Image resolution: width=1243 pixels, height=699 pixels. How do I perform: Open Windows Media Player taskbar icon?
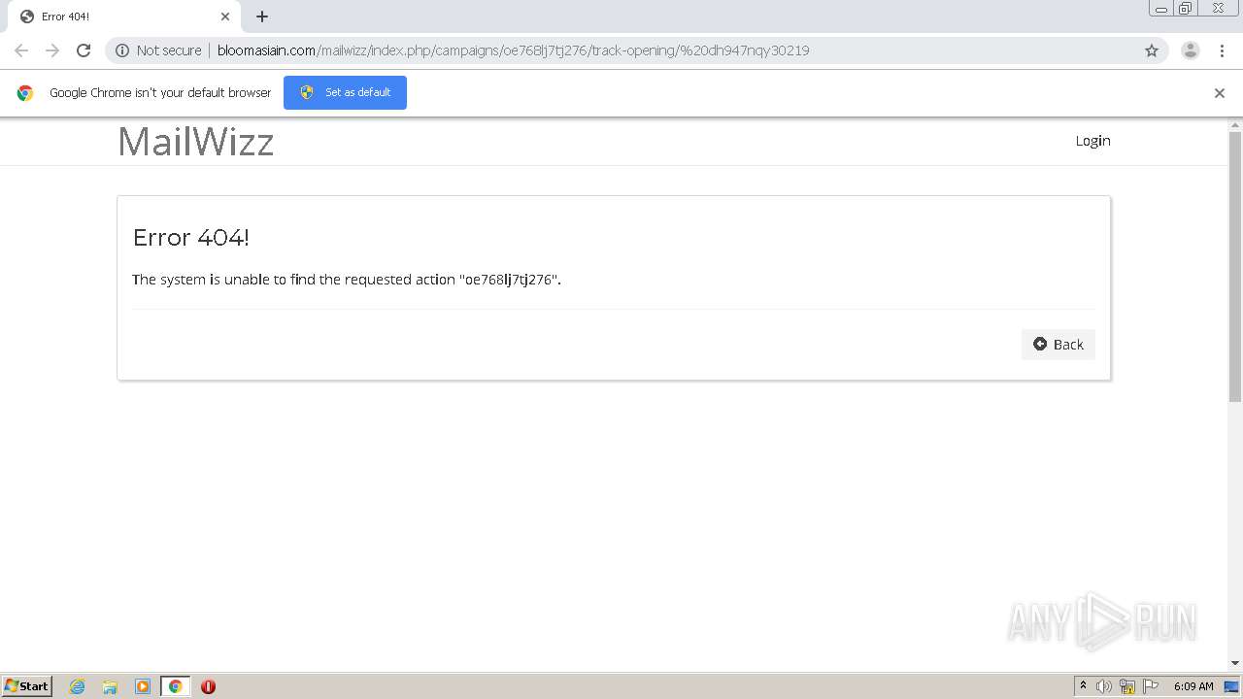point(143,686)
